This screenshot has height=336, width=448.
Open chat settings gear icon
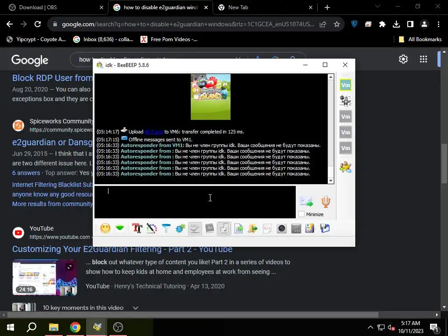[180, 228]
